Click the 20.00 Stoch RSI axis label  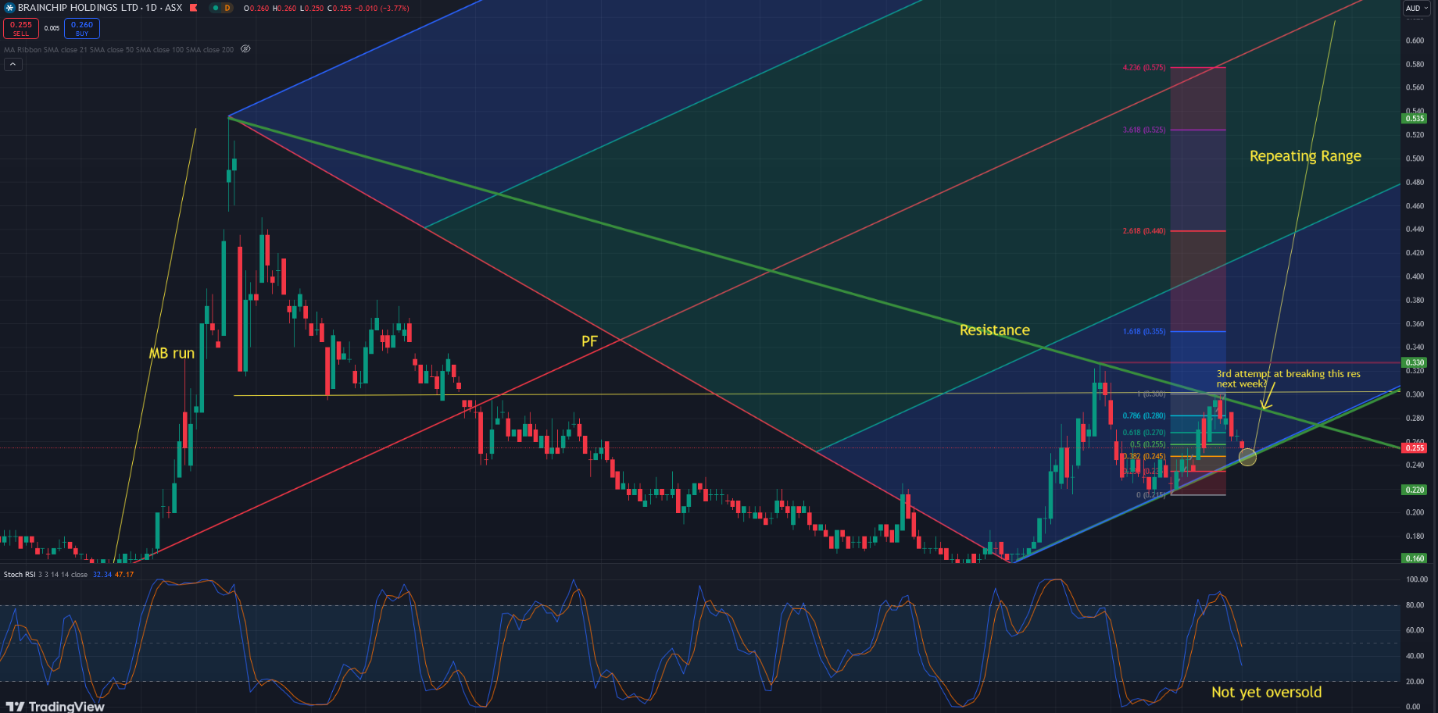tap(1415, 682)
